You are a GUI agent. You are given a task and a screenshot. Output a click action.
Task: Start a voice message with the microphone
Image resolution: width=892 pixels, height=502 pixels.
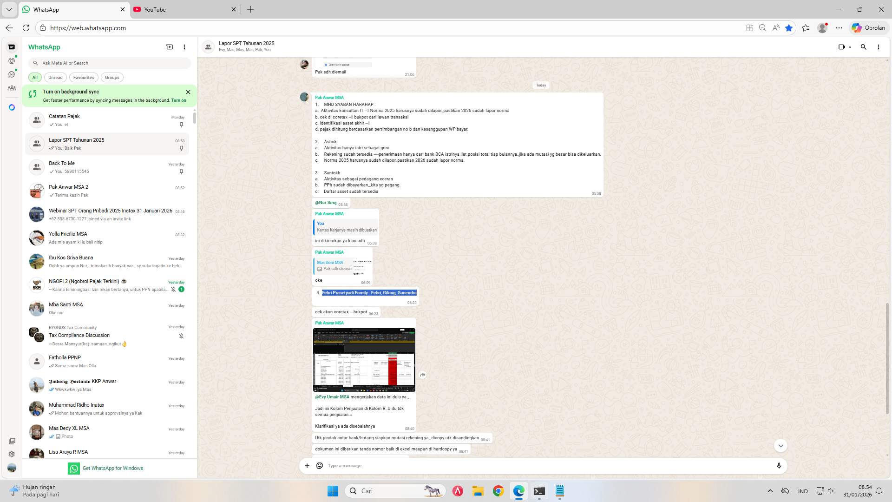click(779, 465)
